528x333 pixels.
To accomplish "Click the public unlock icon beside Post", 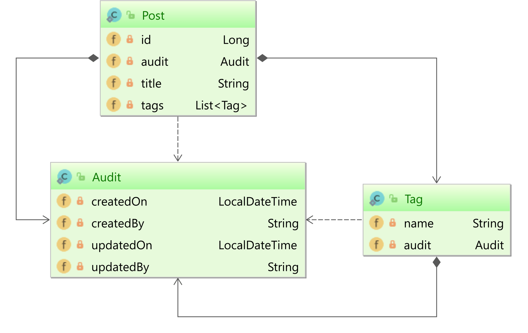I will (131, 15).
